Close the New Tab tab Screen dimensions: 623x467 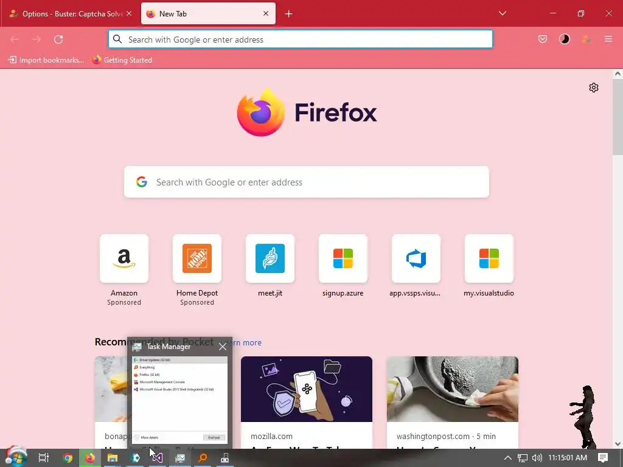point(266,13)
